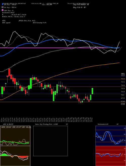Click the 'Intra Day Trading Price & MR' title

point(46,124)
